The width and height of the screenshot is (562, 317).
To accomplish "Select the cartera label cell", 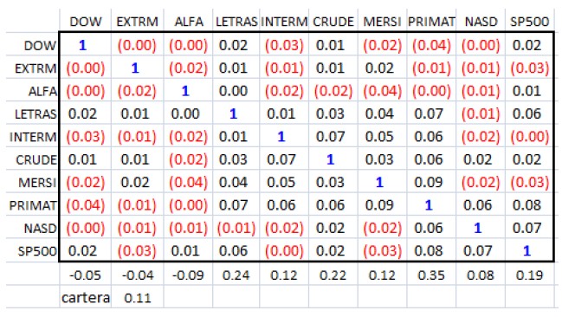I will click(86, 298).
